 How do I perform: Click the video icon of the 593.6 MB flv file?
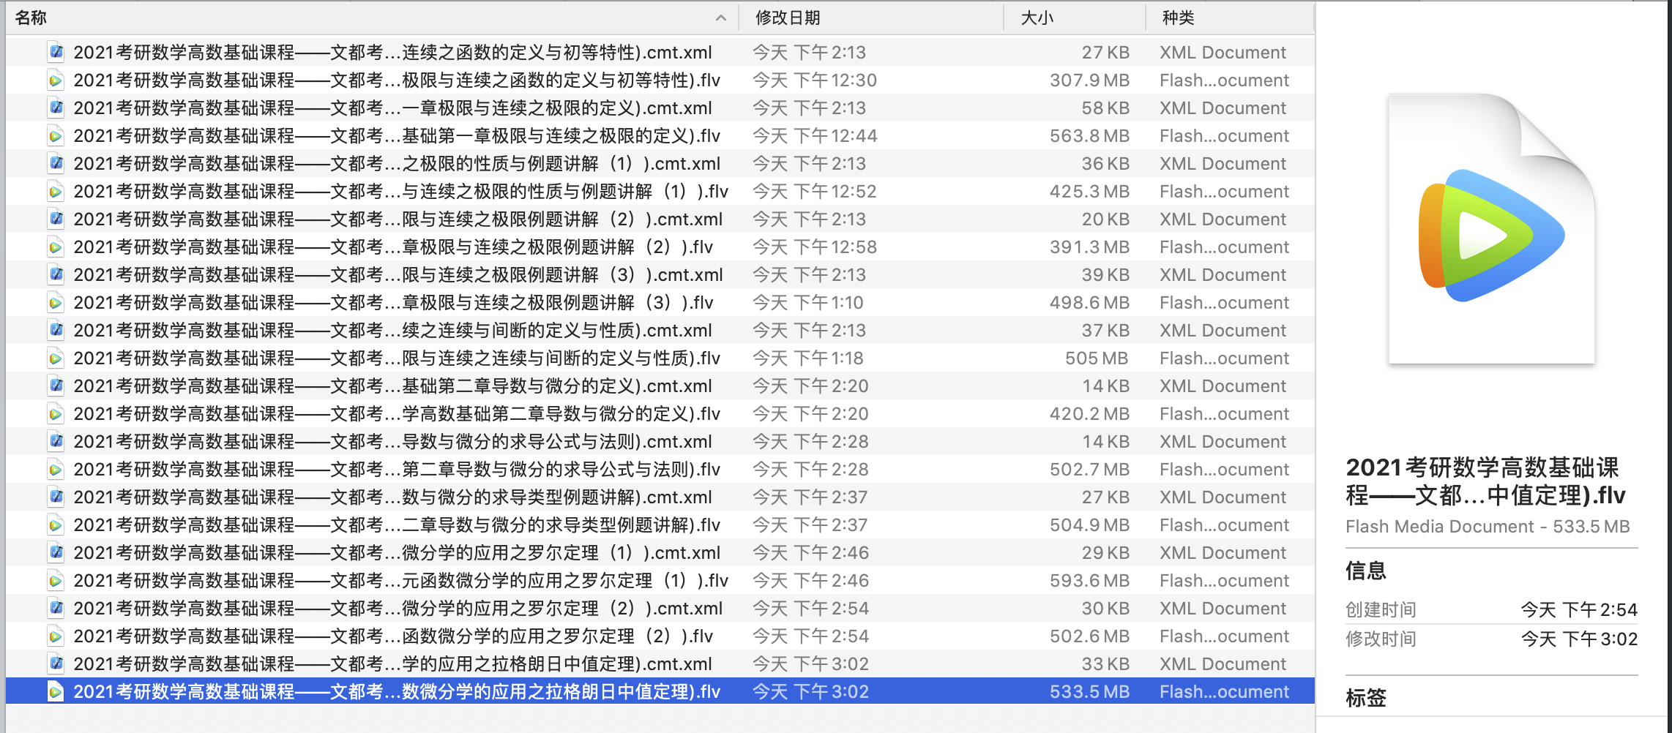(x=56, y=580)
